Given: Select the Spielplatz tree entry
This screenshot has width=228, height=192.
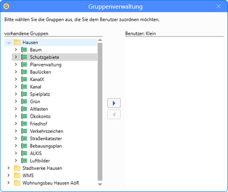Looking at the screenshot, I should [40, 94].
